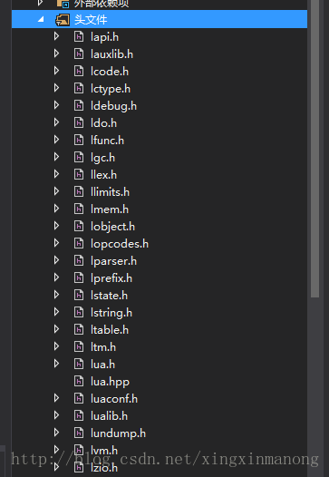329x477 pixels.
Task: Click the lcode.h file icon
Action: pyautogui.click(x=79, y=71)
